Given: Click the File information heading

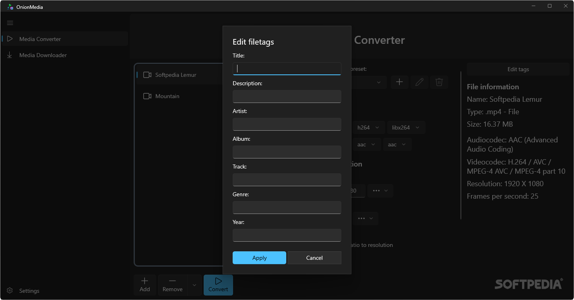Looking at the screenshot, I should pyautogui.click(x=493, y=87).
